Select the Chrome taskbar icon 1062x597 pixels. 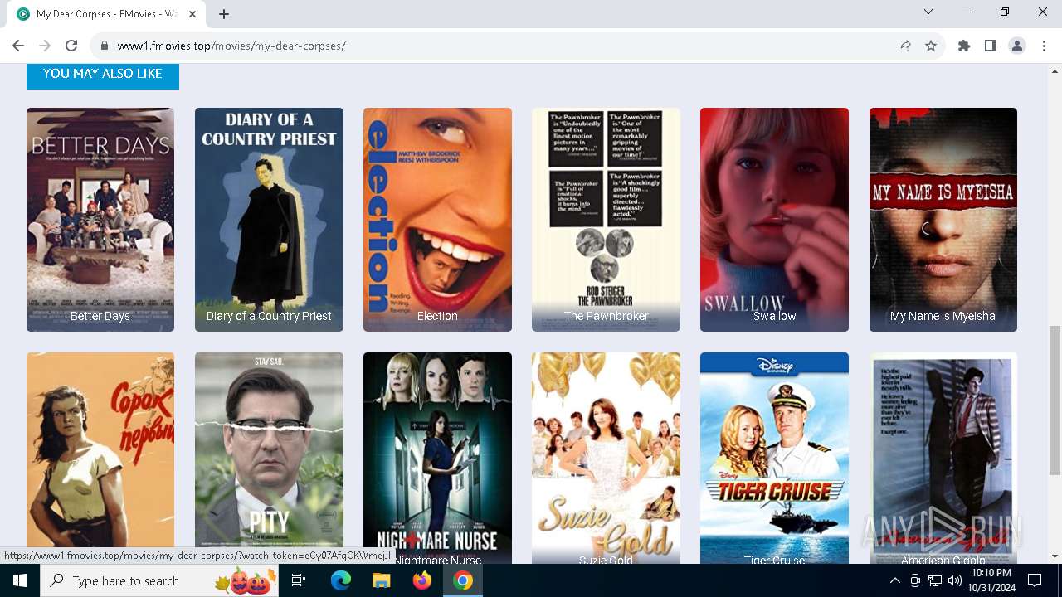pos(463,580)
